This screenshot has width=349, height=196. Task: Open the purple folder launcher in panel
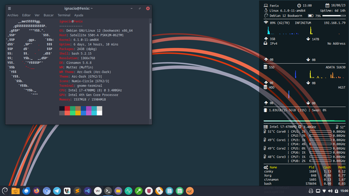[x=118, y=191]
